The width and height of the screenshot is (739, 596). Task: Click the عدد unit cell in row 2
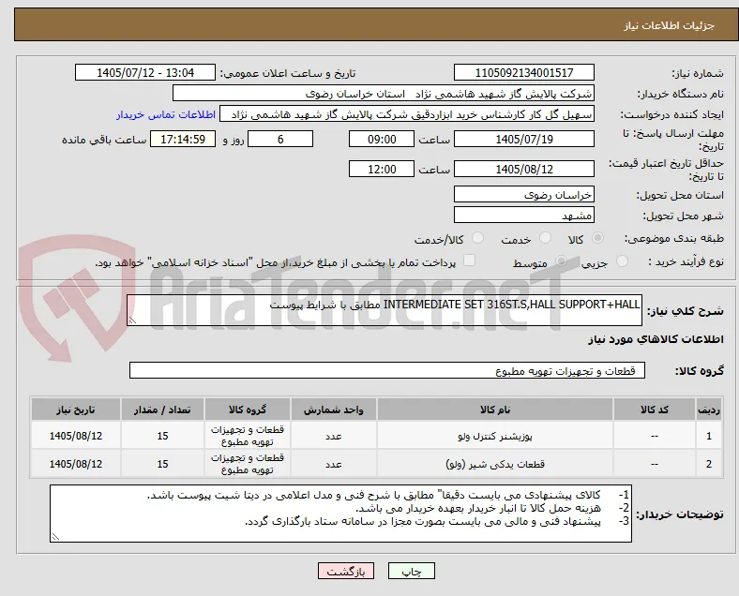pos(333,464)
